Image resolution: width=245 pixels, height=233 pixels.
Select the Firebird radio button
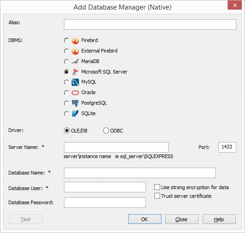click(67, 41)
